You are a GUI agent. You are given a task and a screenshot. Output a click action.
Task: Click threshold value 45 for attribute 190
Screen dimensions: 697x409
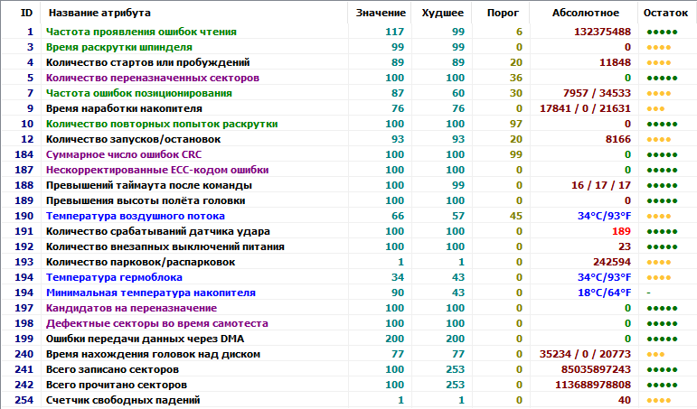[515, 216]
